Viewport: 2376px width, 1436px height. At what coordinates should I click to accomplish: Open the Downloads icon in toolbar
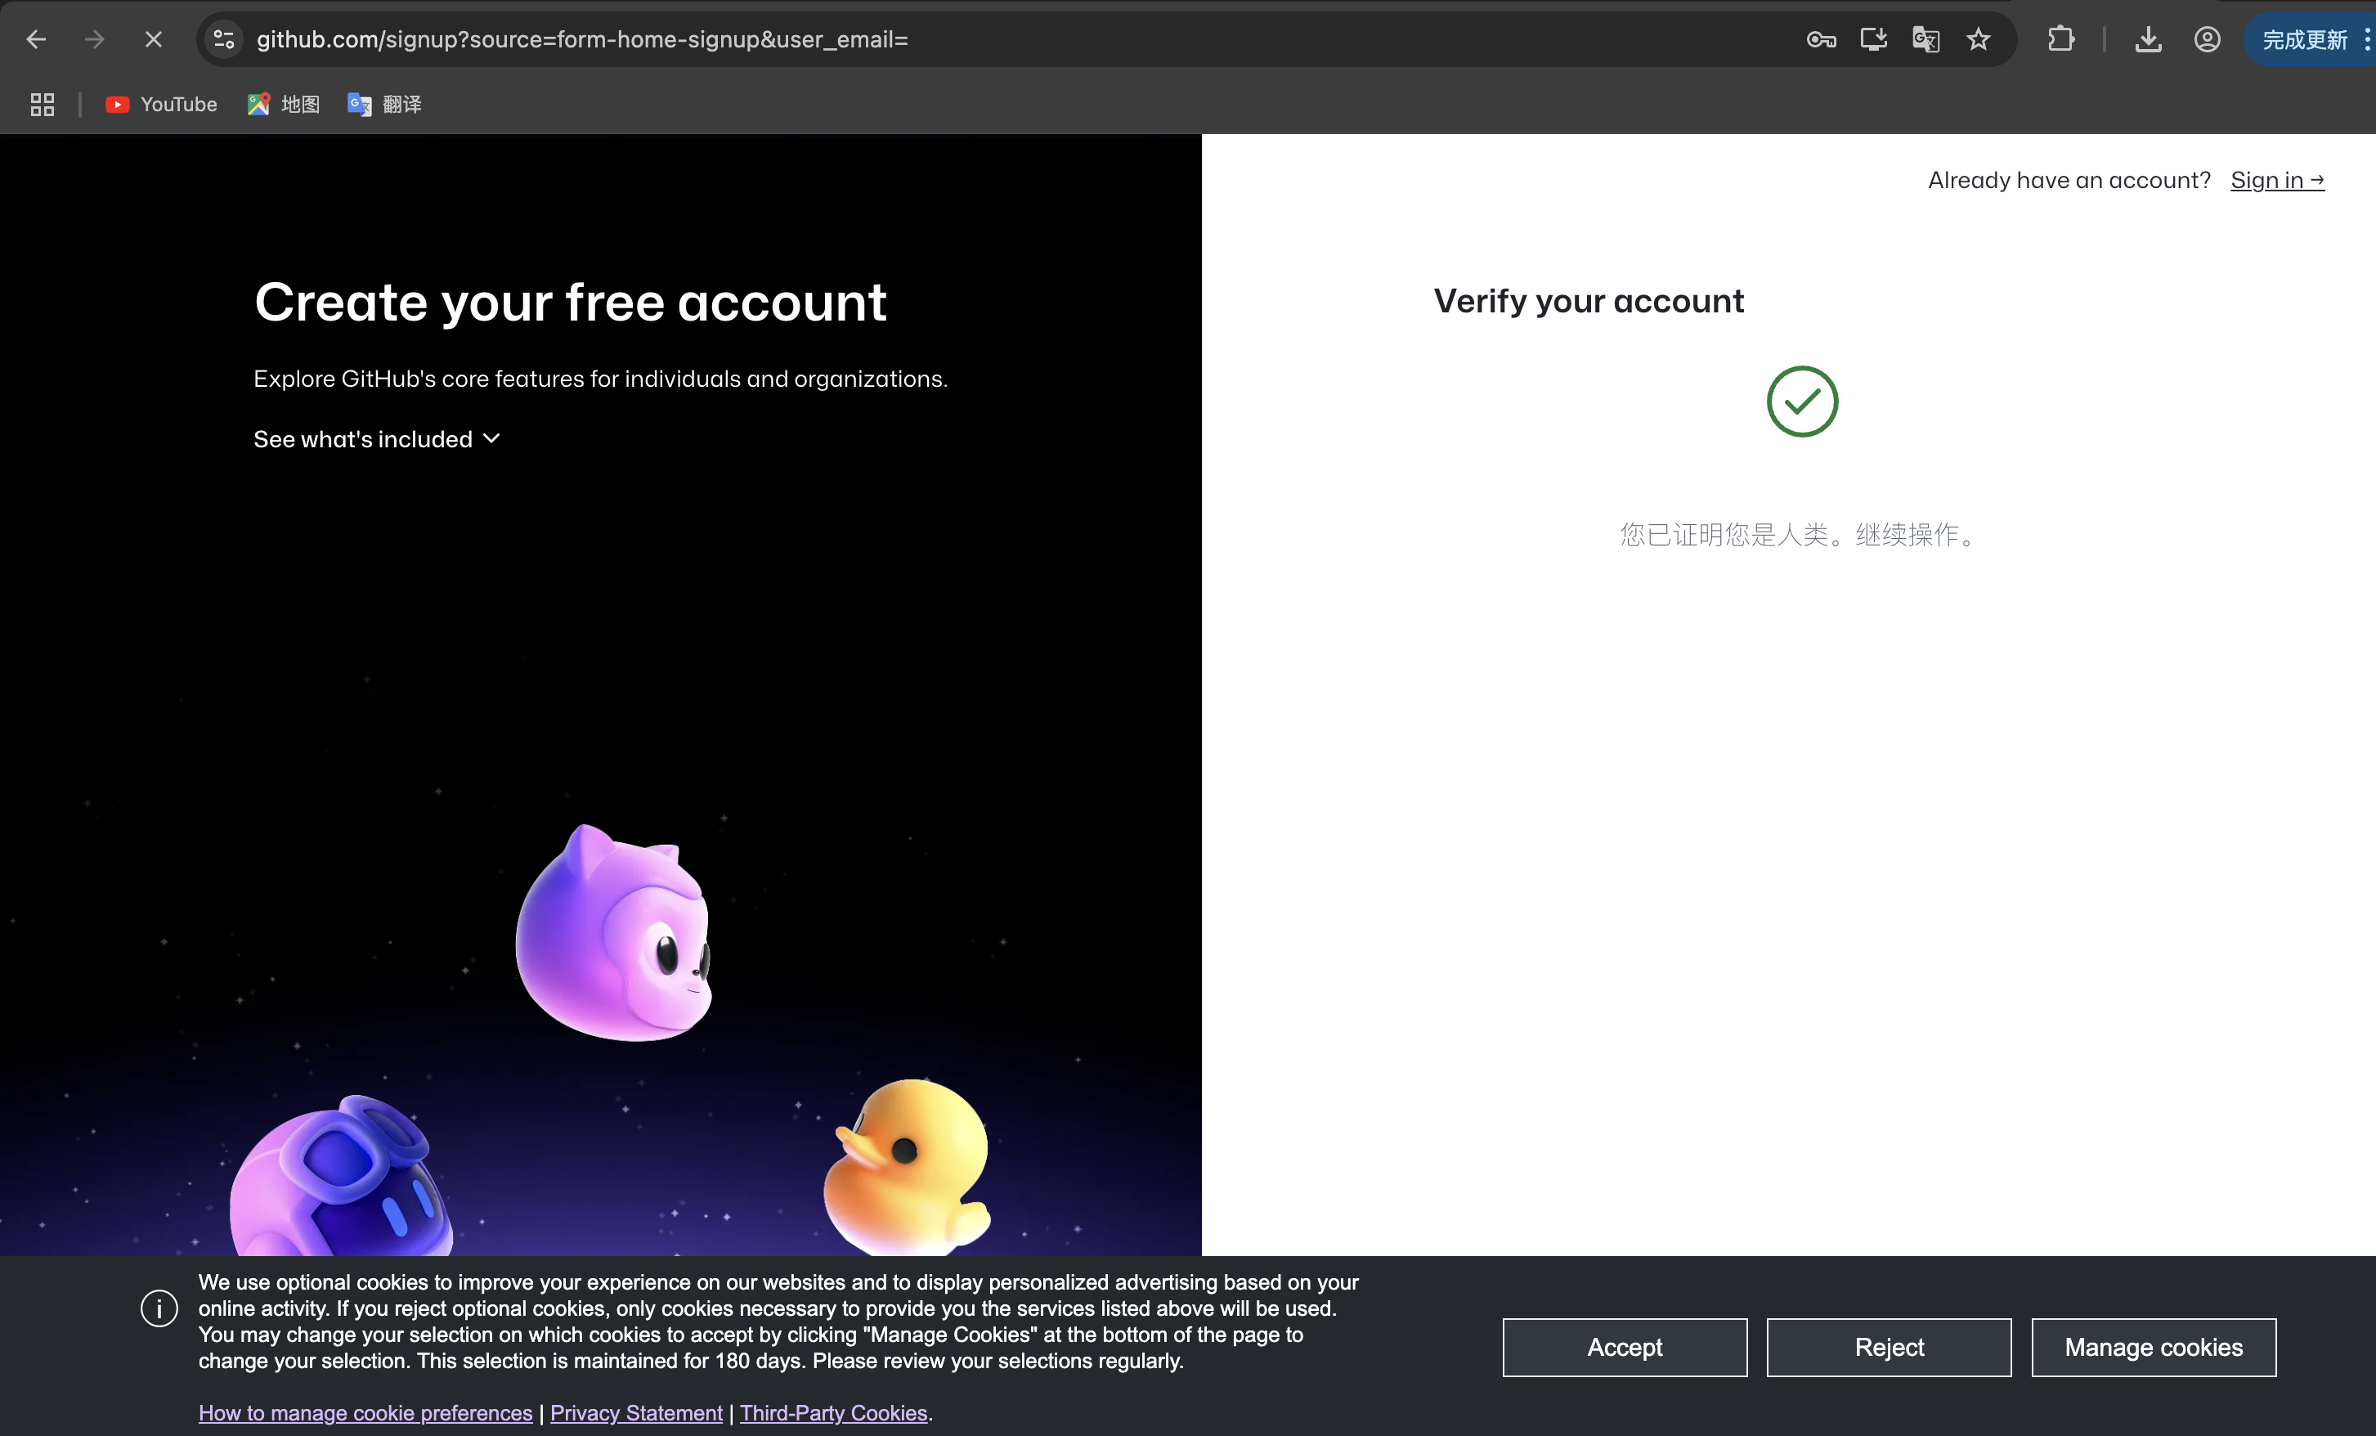pos(2147,39)
